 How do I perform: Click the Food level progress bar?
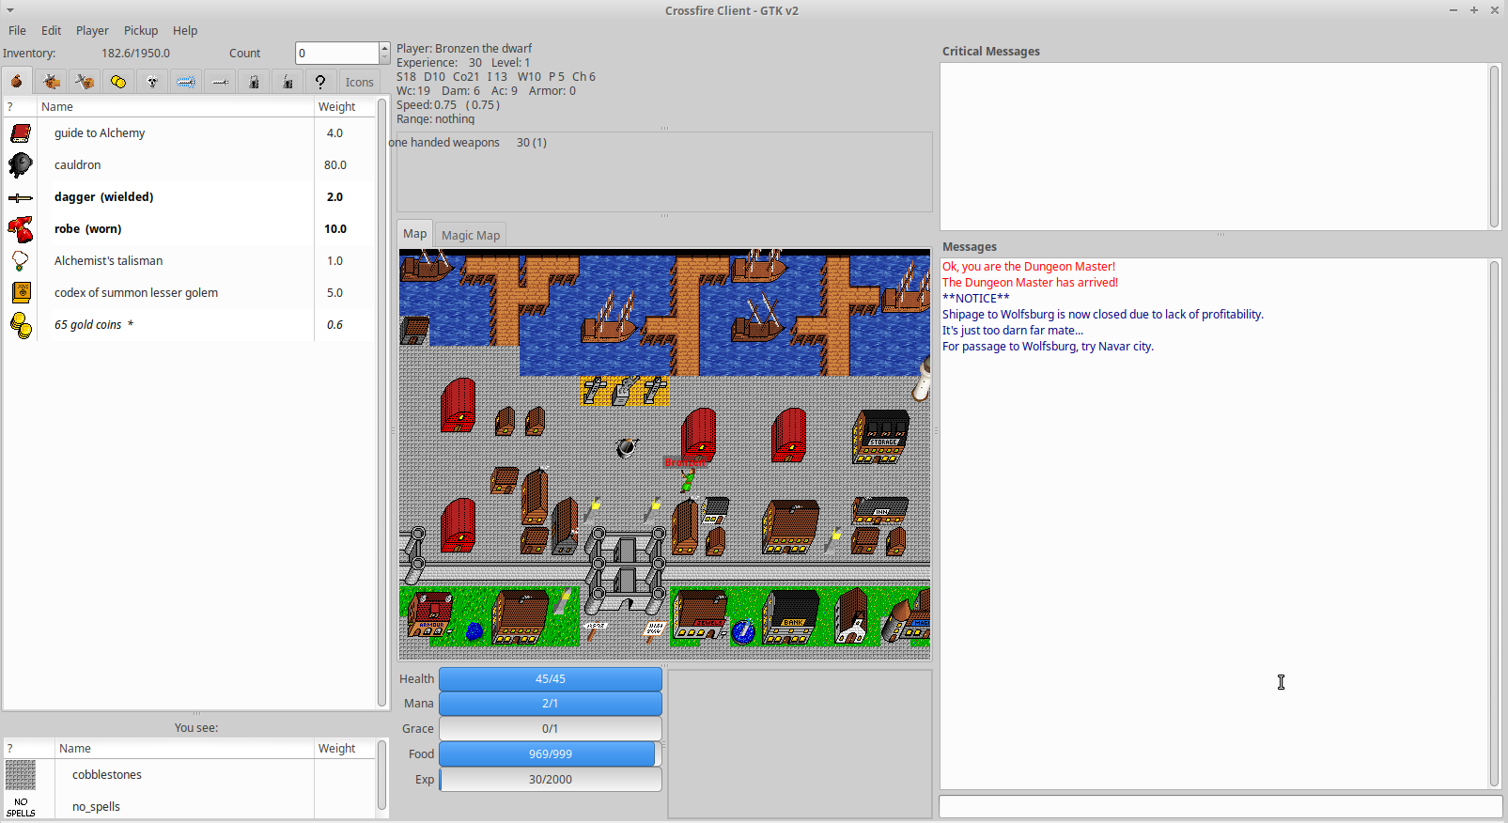point(551,753)
